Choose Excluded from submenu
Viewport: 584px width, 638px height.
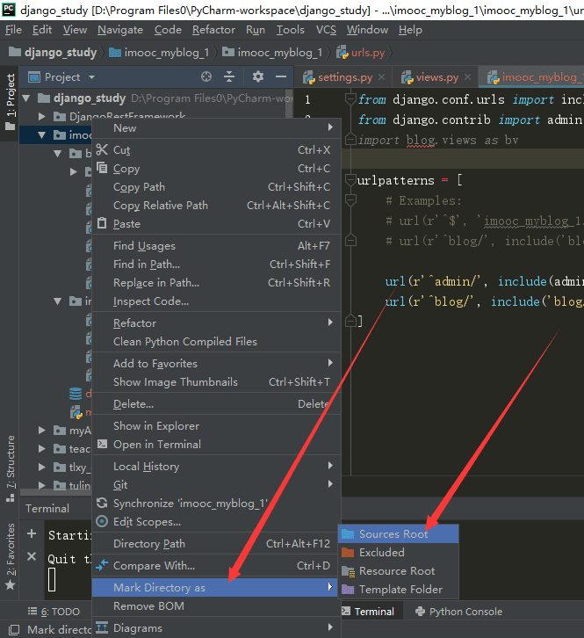click(x=399, y=552)
